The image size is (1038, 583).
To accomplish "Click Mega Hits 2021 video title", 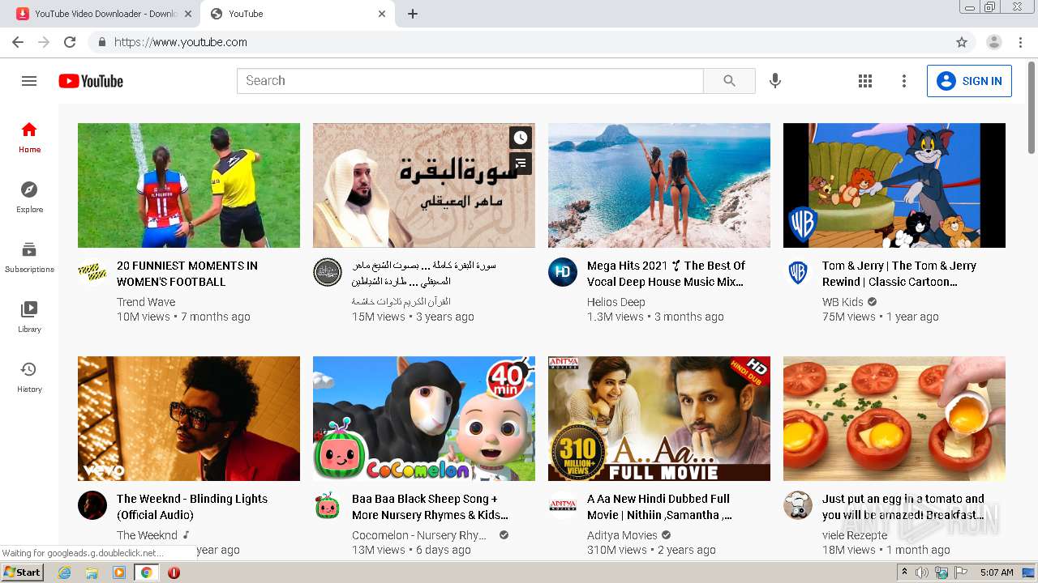I will [x=666, y=274].
